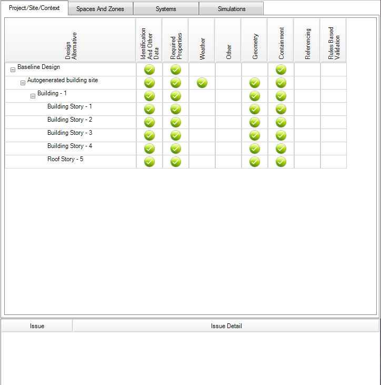Image resolution: width=381 pixels, height=385 pixels.
Task: Click Baseline Design Identification status checkmark
Action: 149,70
